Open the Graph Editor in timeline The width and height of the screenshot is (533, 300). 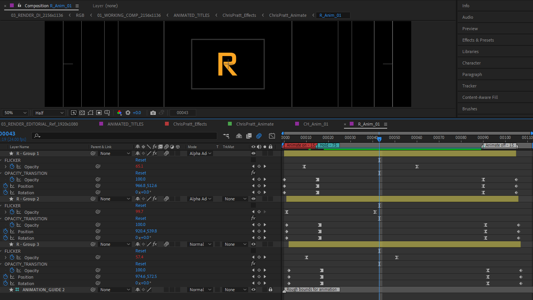point(272,136)
